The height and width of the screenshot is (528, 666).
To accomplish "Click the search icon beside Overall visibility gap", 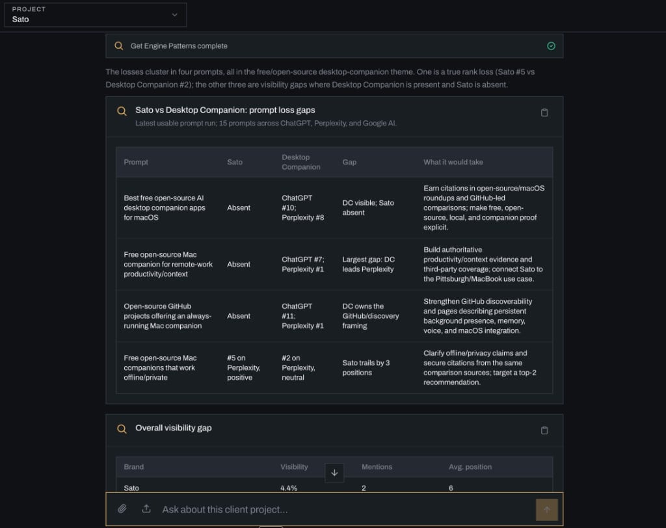I will pos(122,429).
